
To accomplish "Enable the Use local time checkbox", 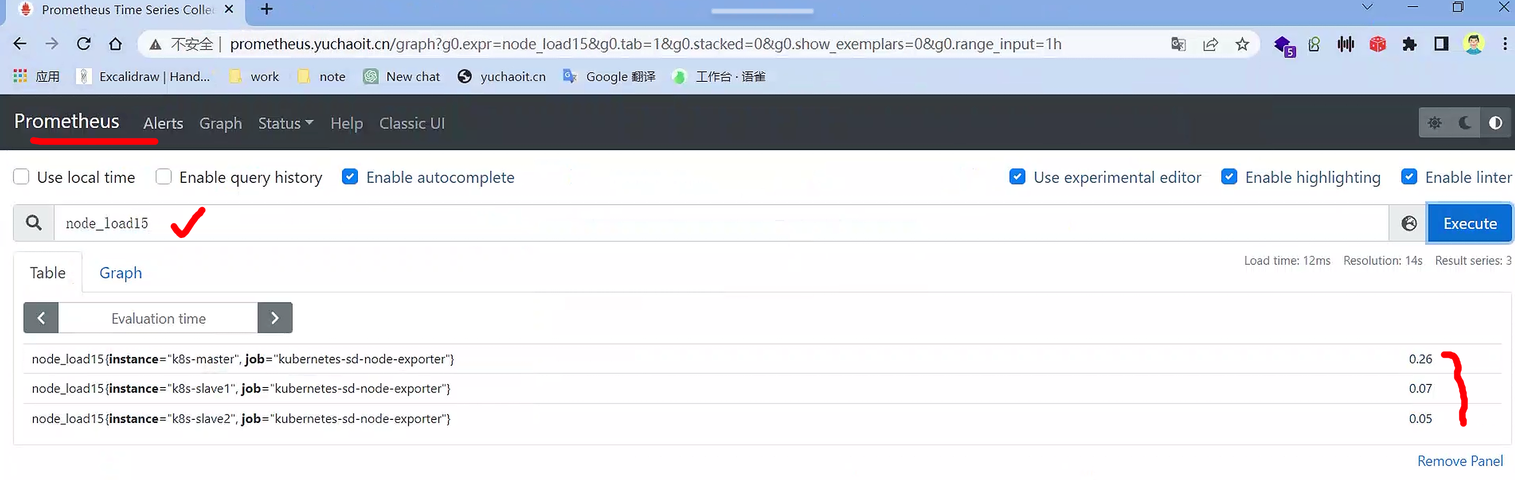I will pos(21,177).
